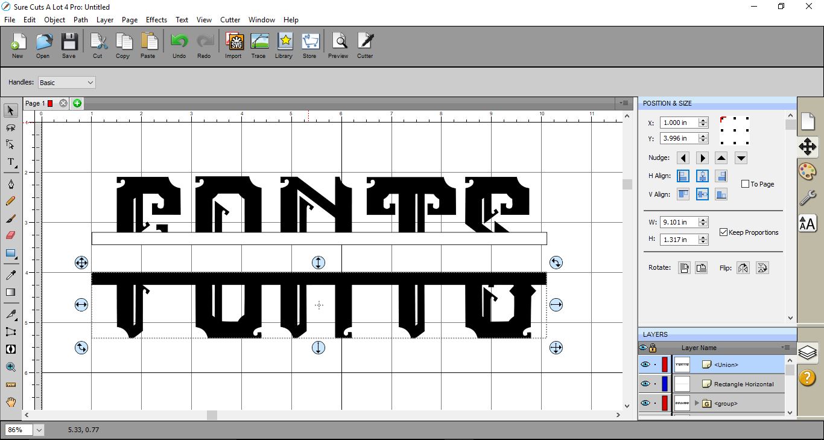The height and width of the screenshot is (440, 824).
Task: Open the Fill & Stroke palette panel
Action: (808, 171)
